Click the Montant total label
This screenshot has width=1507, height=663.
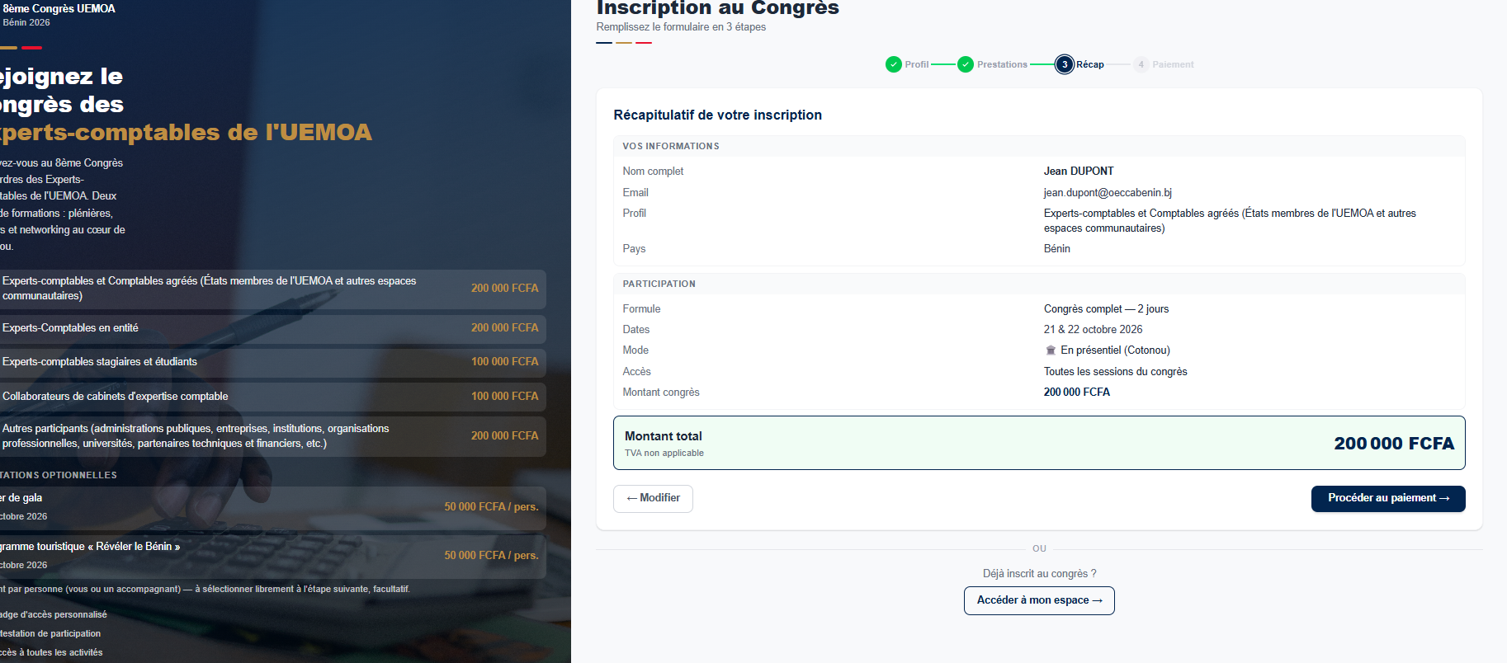point(664,436)
